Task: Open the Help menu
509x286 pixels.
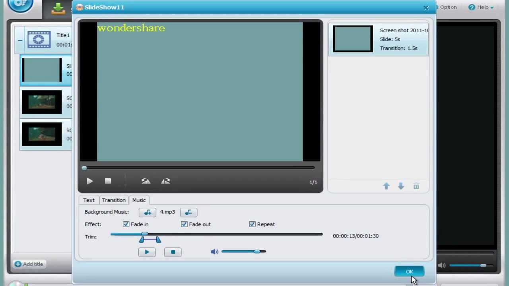Action: click(x=481, y=7)
